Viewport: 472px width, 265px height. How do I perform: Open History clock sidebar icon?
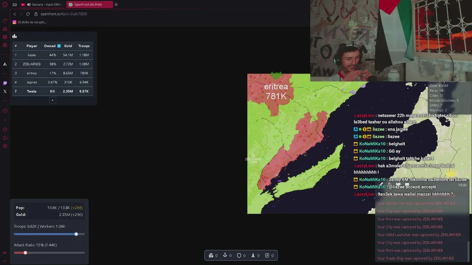click(x=5, y=130)
